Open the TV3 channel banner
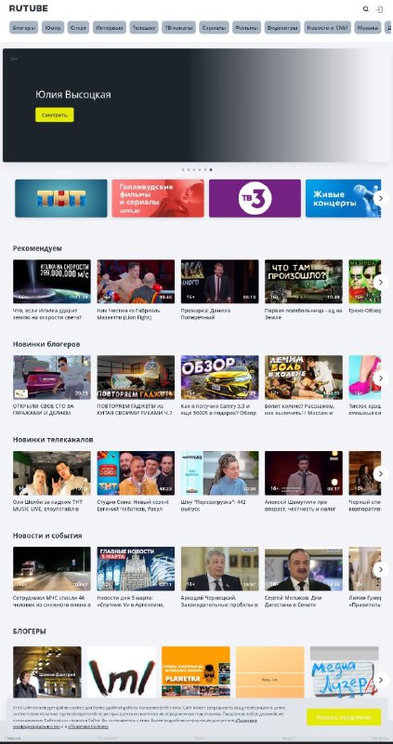The height and width of the screenshot is (744, 393). [255, 198]
